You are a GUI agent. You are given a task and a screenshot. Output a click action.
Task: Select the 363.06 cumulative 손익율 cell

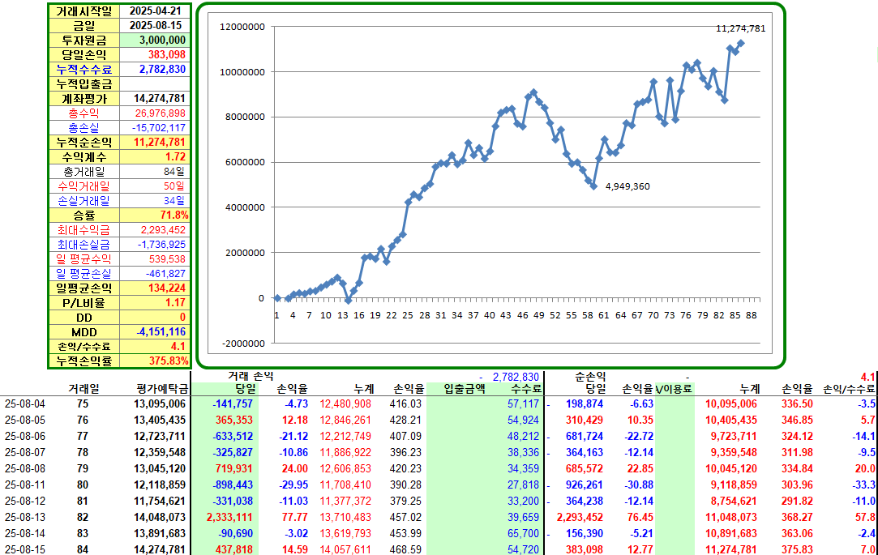click(x=798, y=534)
